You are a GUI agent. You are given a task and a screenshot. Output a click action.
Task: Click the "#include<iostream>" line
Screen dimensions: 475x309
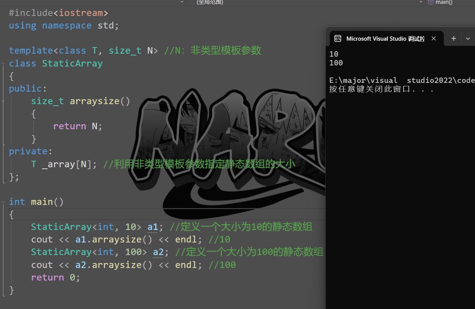pos(59,13)
